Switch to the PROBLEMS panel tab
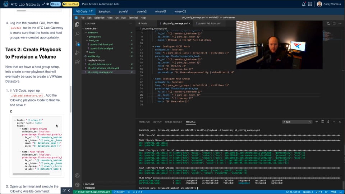The image size is (345, 194). (x=144, y=122)
